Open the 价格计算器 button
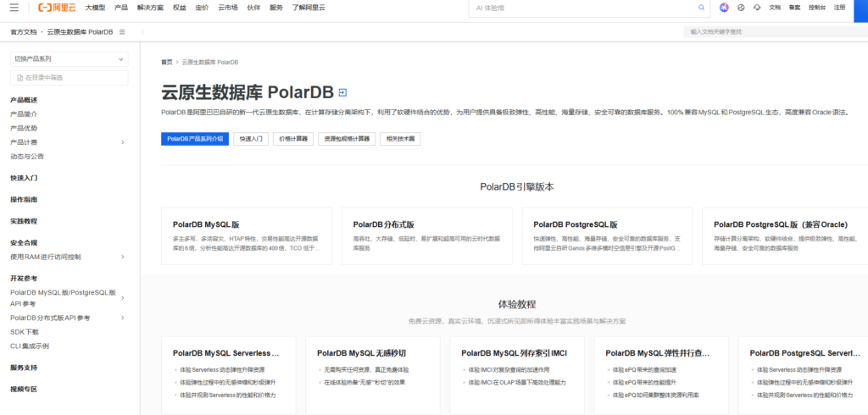The image size is (868, 415). coord(293,139)
